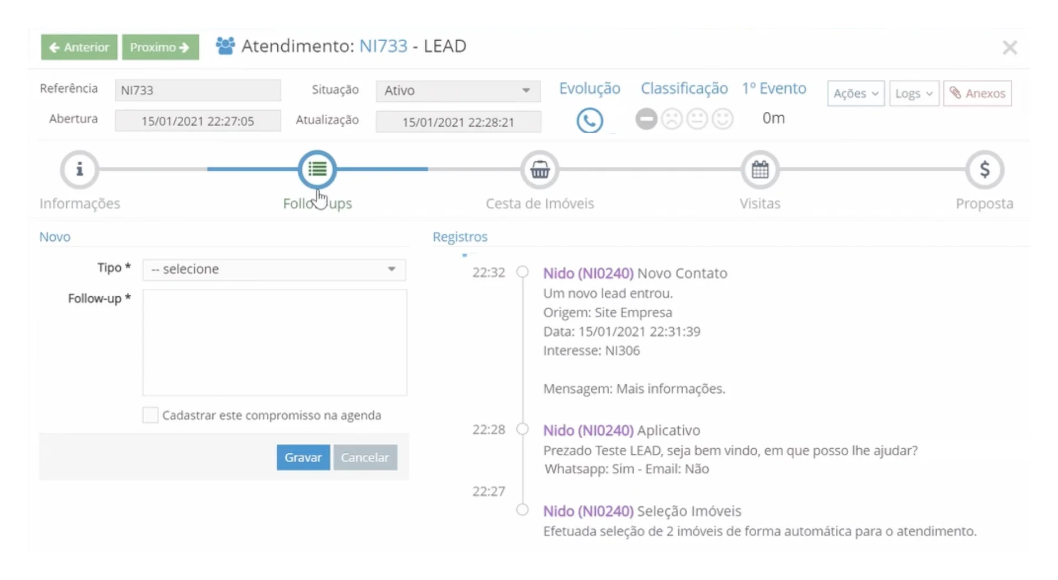Click the Atualização date field

[458, 122]
